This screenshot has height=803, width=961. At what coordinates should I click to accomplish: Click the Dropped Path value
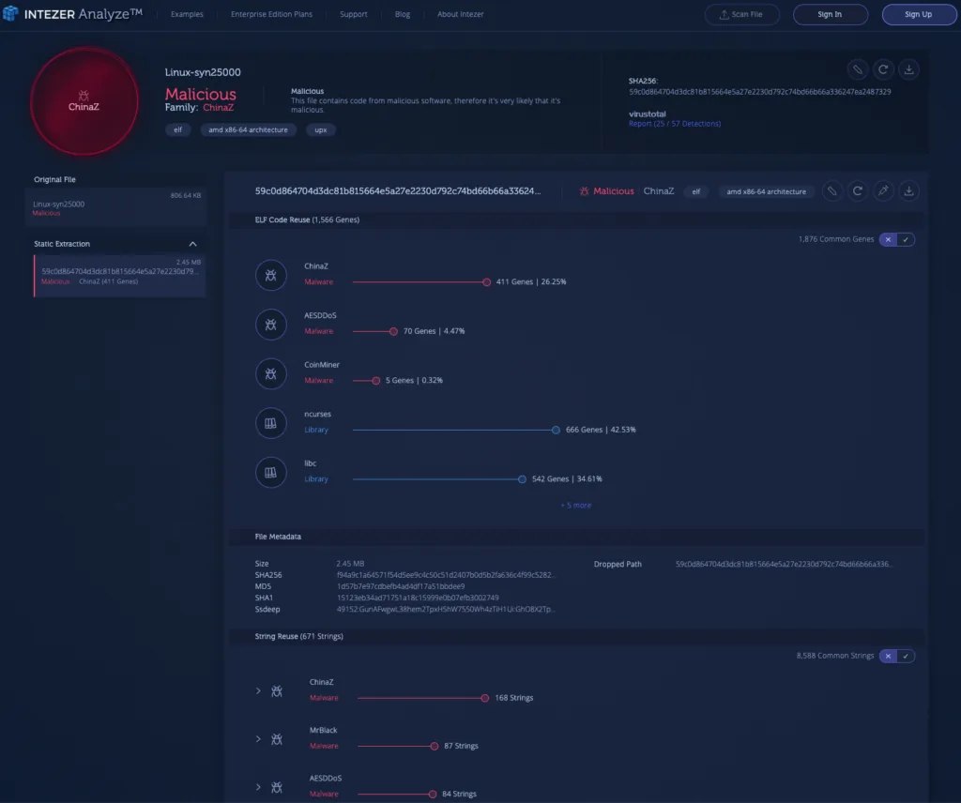784,564
